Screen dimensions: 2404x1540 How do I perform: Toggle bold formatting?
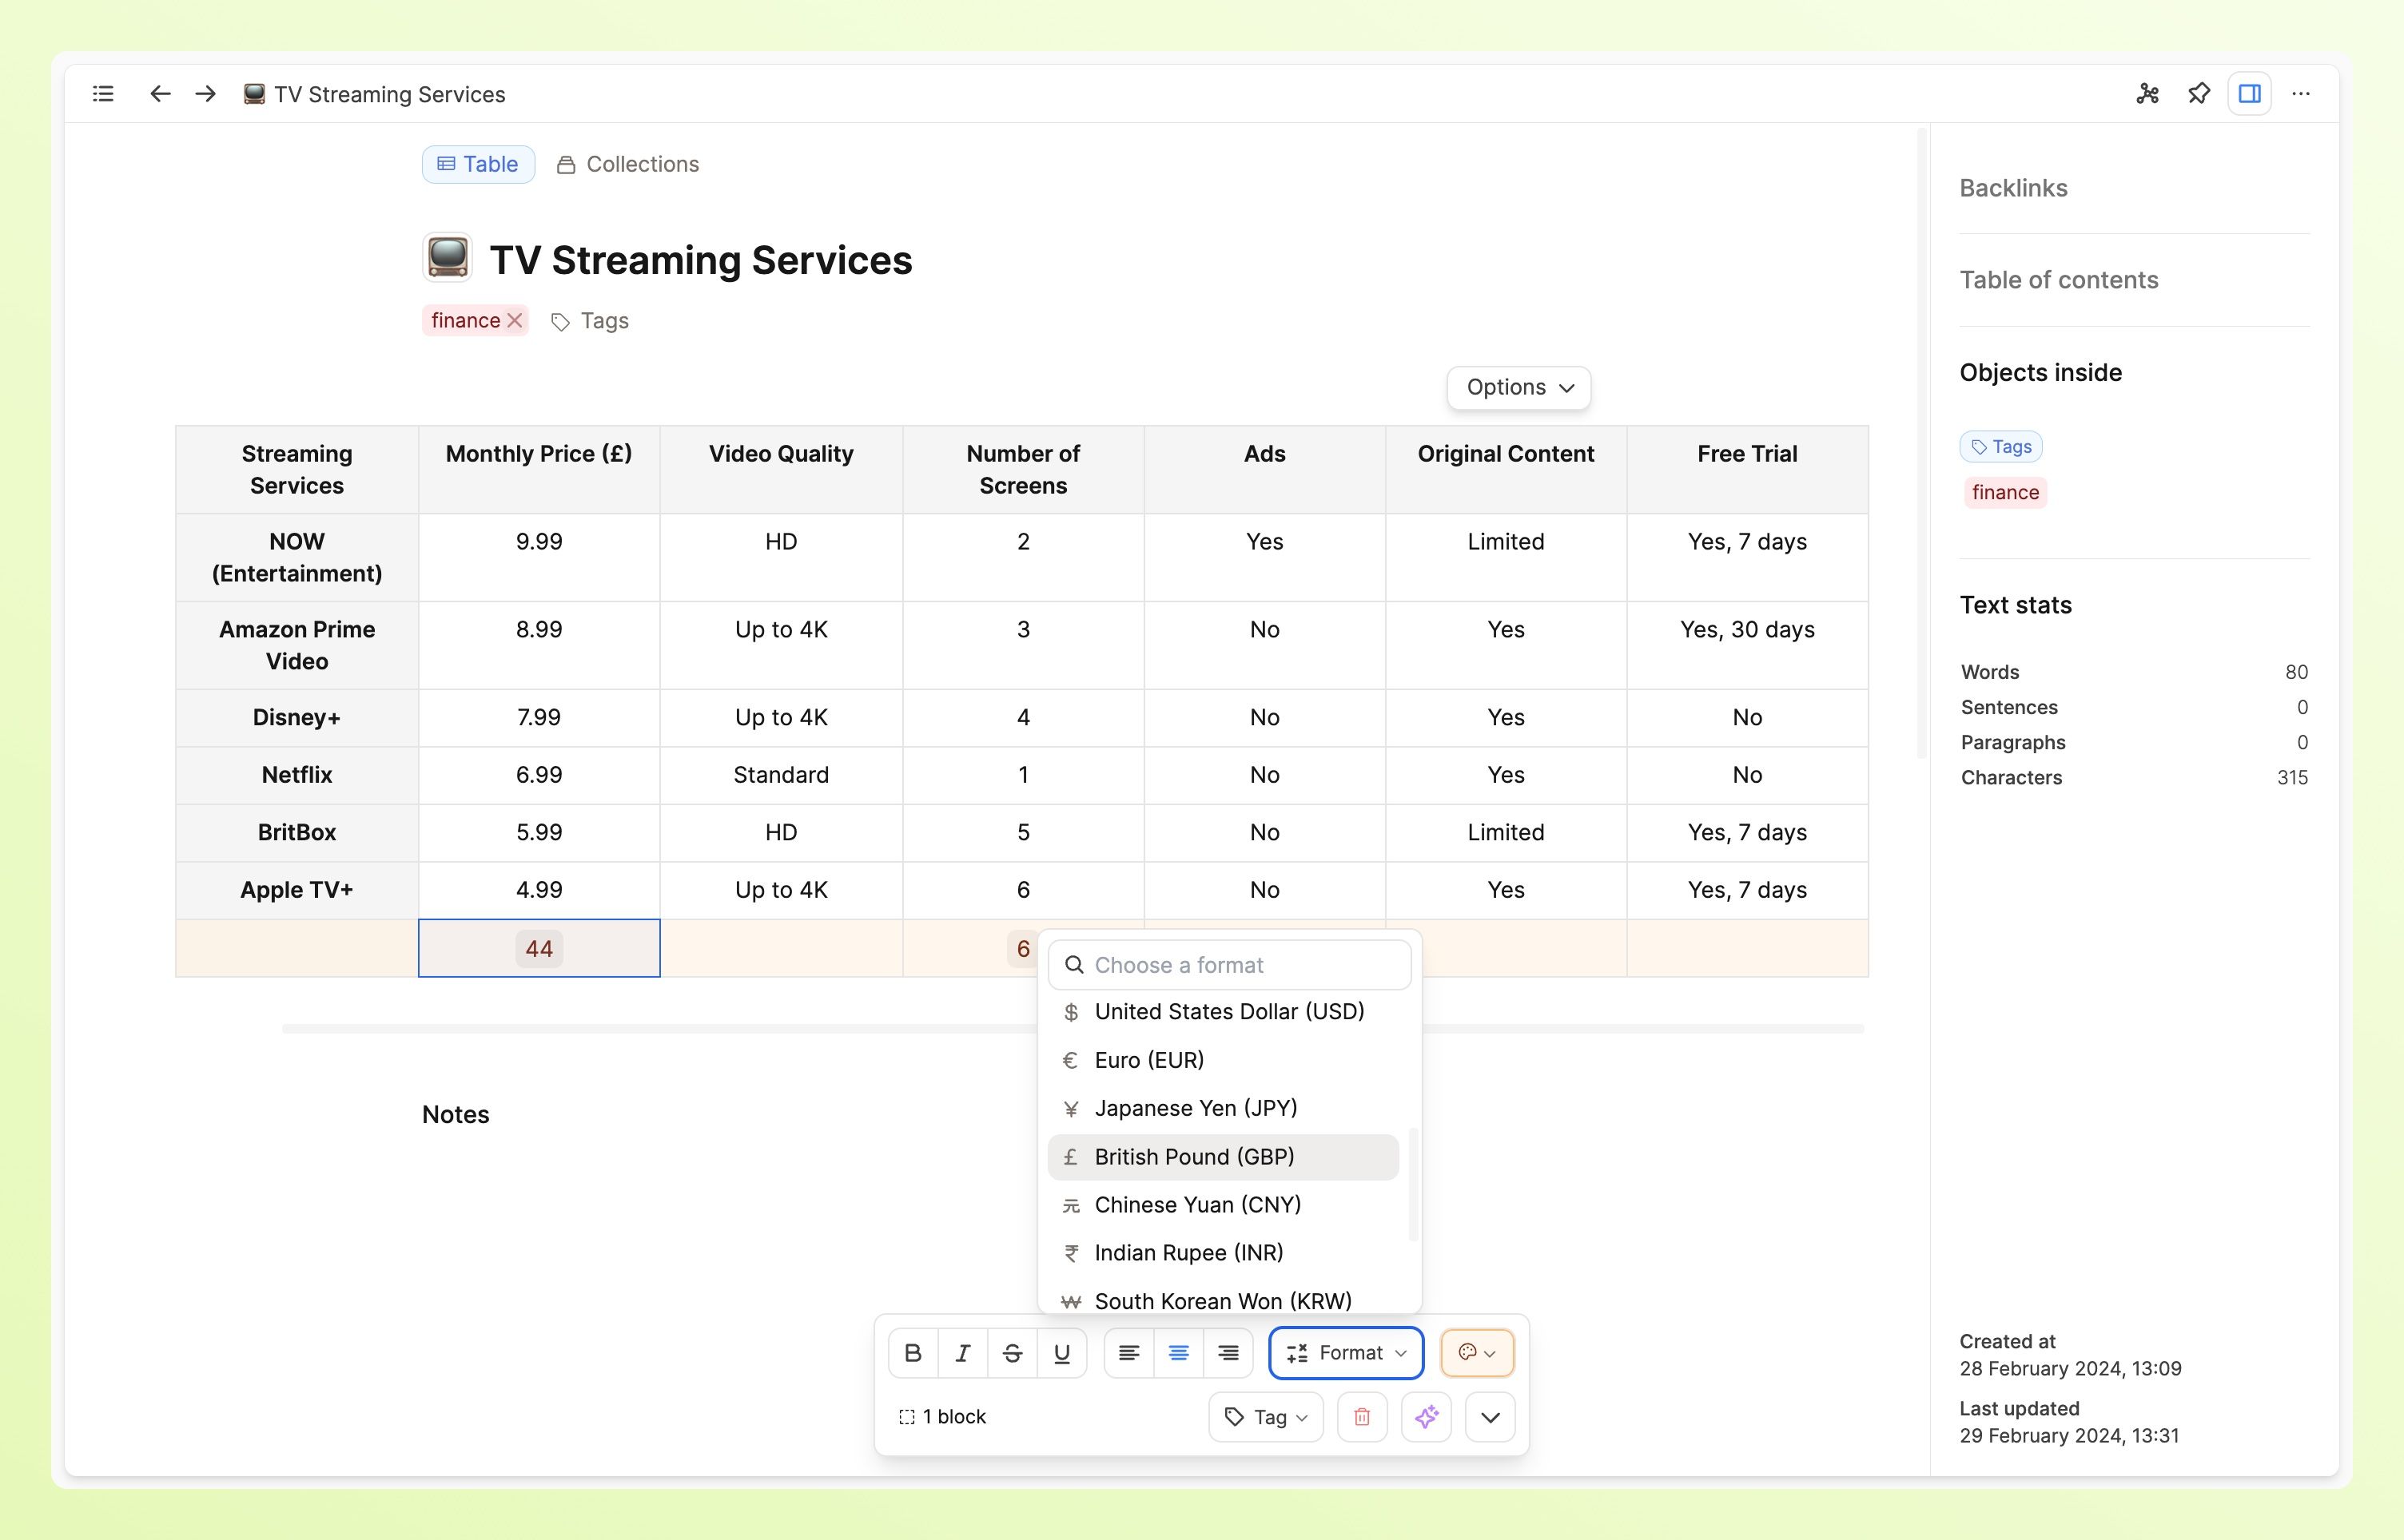pyautogui.click(x=913, y=1352)
